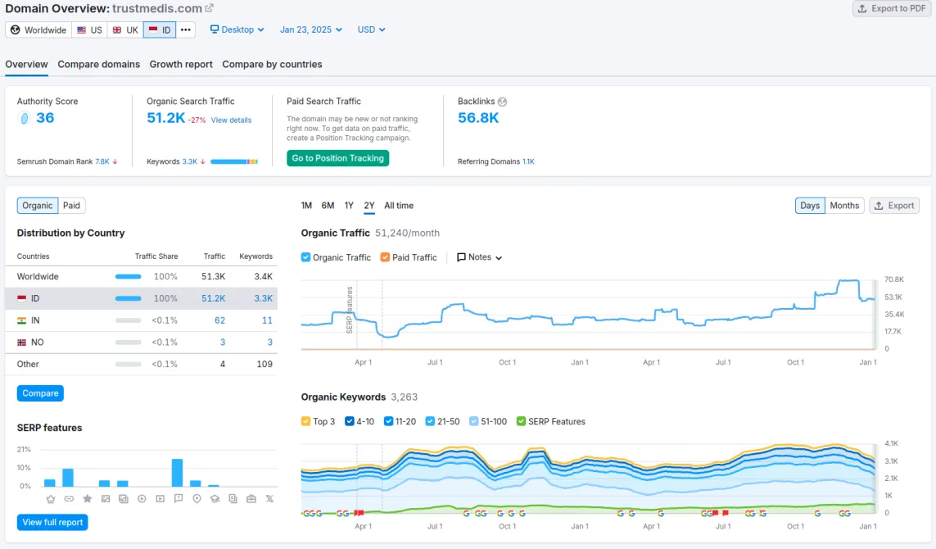Toggle the 21-50 positions checkbox
This screenshot has width=936, height=549.
click(430, 421)
